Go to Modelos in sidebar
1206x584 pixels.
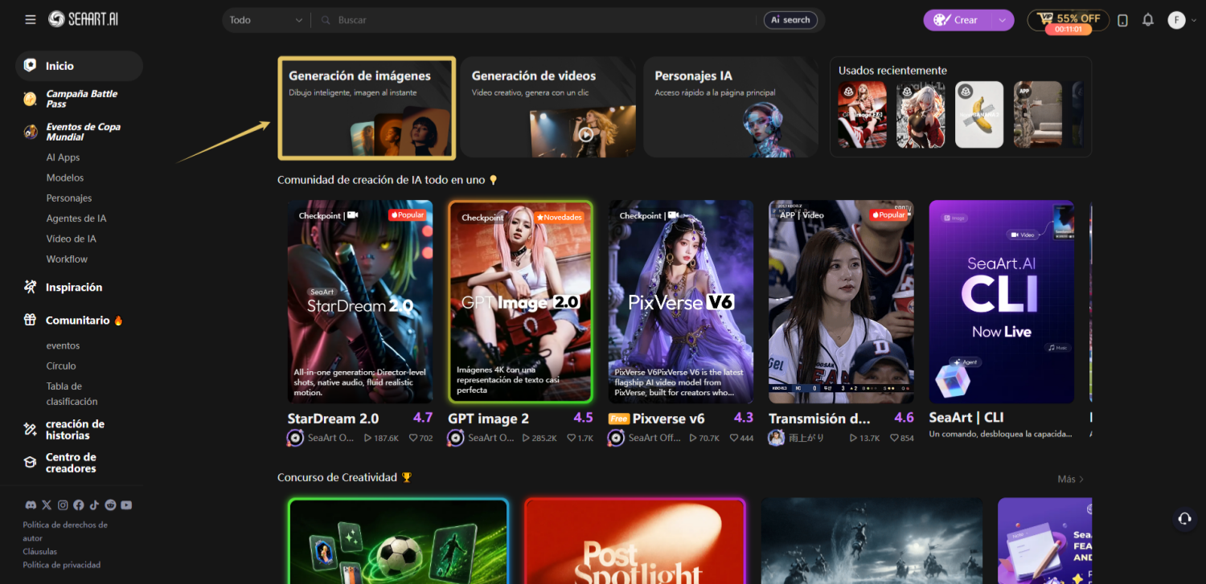click(x=65, y=178)
